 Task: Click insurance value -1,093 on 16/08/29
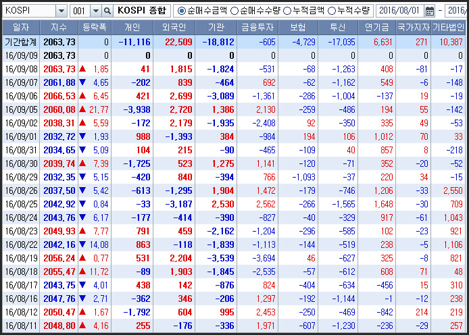(303, 177)
